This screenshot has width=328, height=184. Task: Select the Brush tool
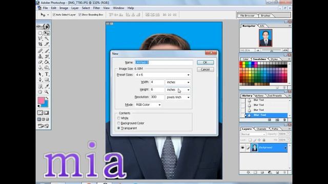point(47,51)
